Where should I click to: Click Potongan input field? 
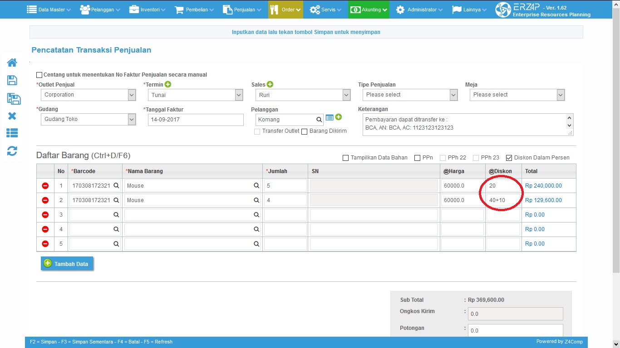pos(515,330)
